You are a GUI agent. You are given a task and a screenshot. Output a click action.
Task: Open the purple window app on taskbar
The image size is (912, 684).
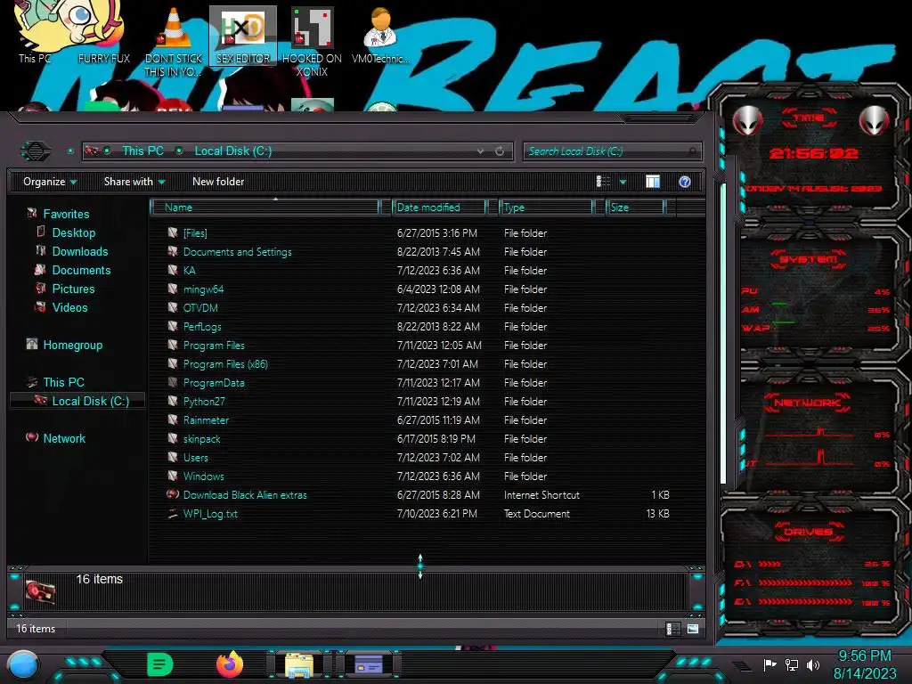click(x=369, y=664)
